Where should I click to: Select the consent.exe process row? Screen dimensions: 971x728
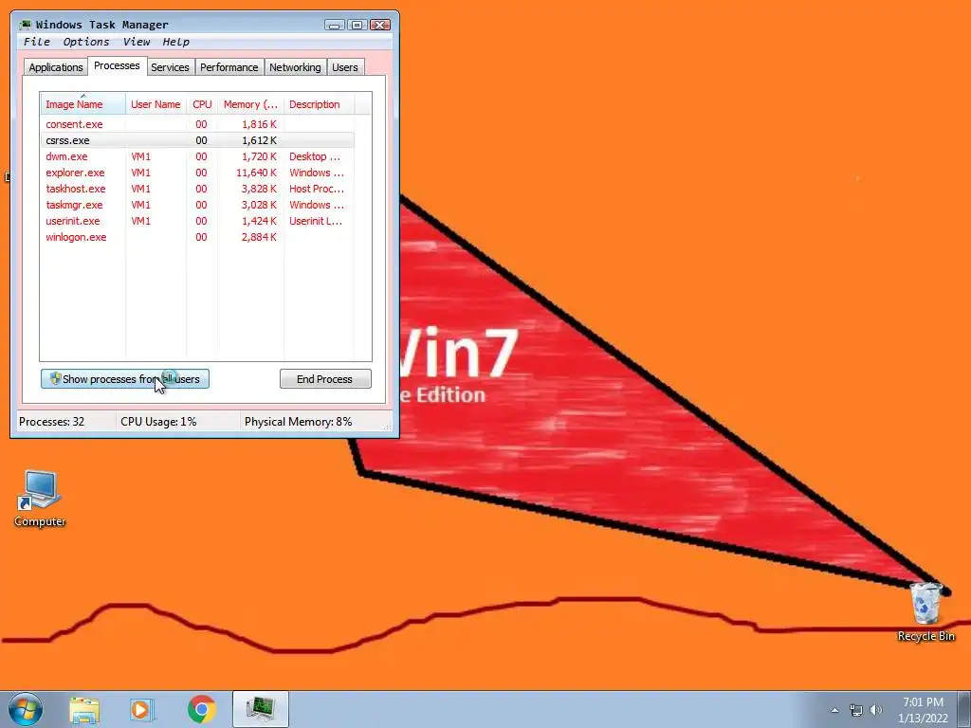[x=197, y=124]
